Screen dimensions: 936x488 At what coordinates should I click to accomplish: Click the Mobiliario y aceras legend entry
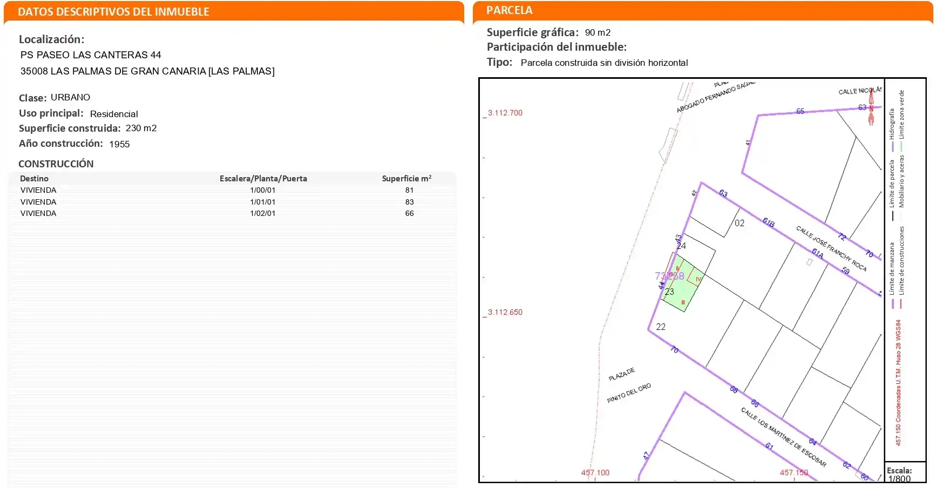point(901,188)
